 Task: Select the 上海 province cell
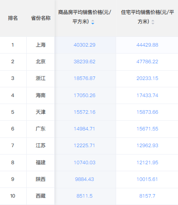(x=41, y=45)
